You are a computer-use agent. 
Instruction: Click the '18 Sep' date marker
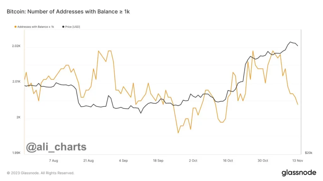(158, 161)
